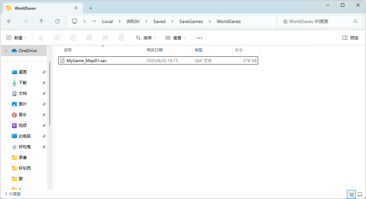Open 音乐 (Music) in sidebar

click(x=23, y=115)
